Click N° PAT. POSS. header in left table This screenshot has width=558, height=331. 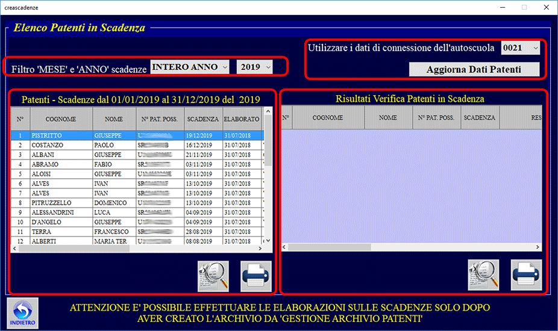[160, 119]
